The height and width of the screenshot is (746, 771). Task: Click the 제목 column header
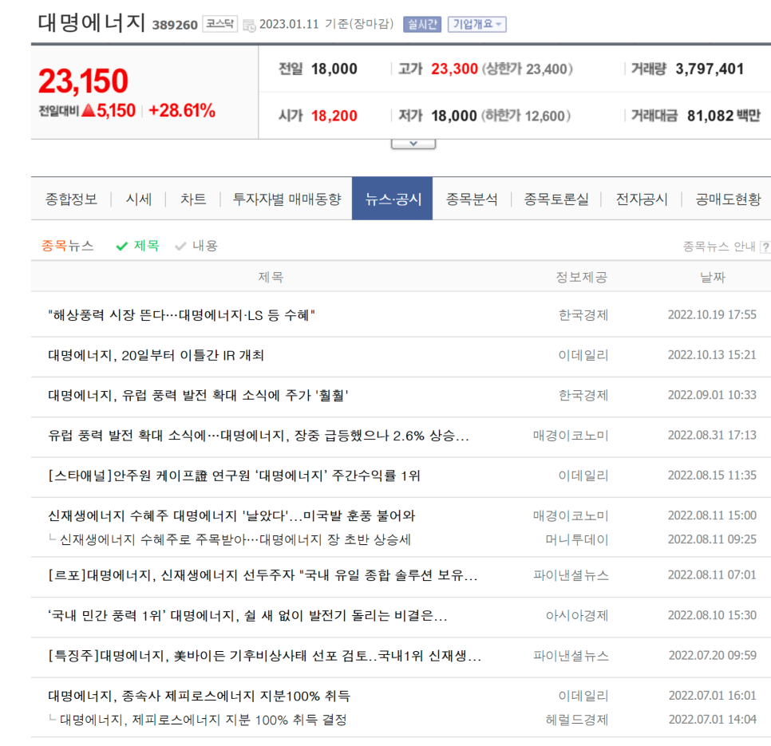click(x=271, y=277)
